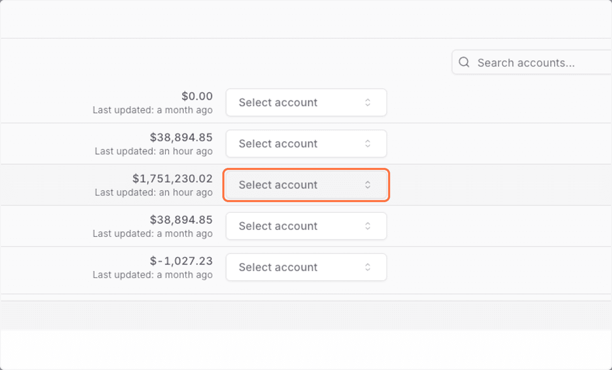Click the fourth account row balance of $38,894.85

(182, 219)
